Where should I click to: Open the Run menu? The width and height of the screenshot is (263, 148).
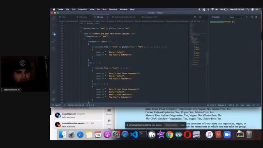[104, 9]
